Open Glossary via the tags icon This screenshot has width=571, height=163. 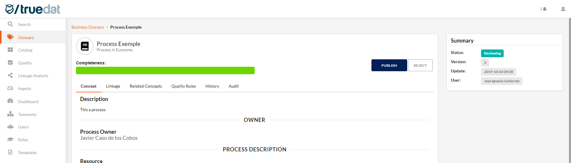[10, 37]
